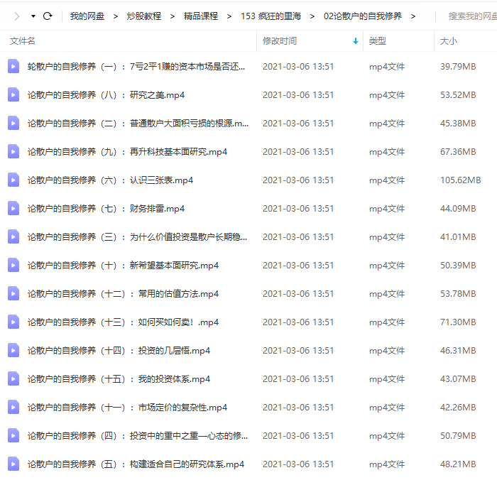Click size value 53.78MB
The image size is (497, 480).
[458, 294]
